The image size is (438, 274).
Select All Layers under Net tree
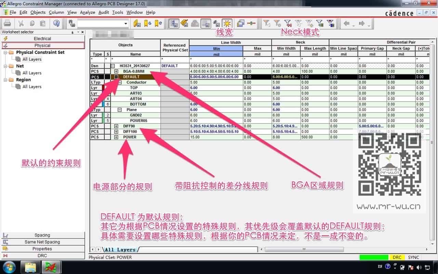click(x=31, y=73)
